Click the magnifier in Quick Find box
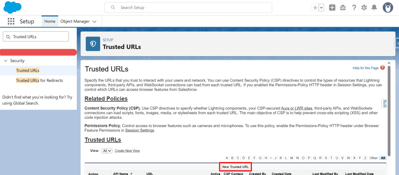Image resolution: width=399 pixels, height=175 pixels. coord(8,37)
